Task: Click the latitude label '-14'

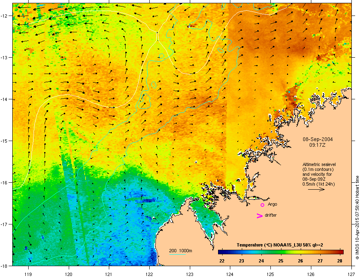Action: [x=4, y=99]
